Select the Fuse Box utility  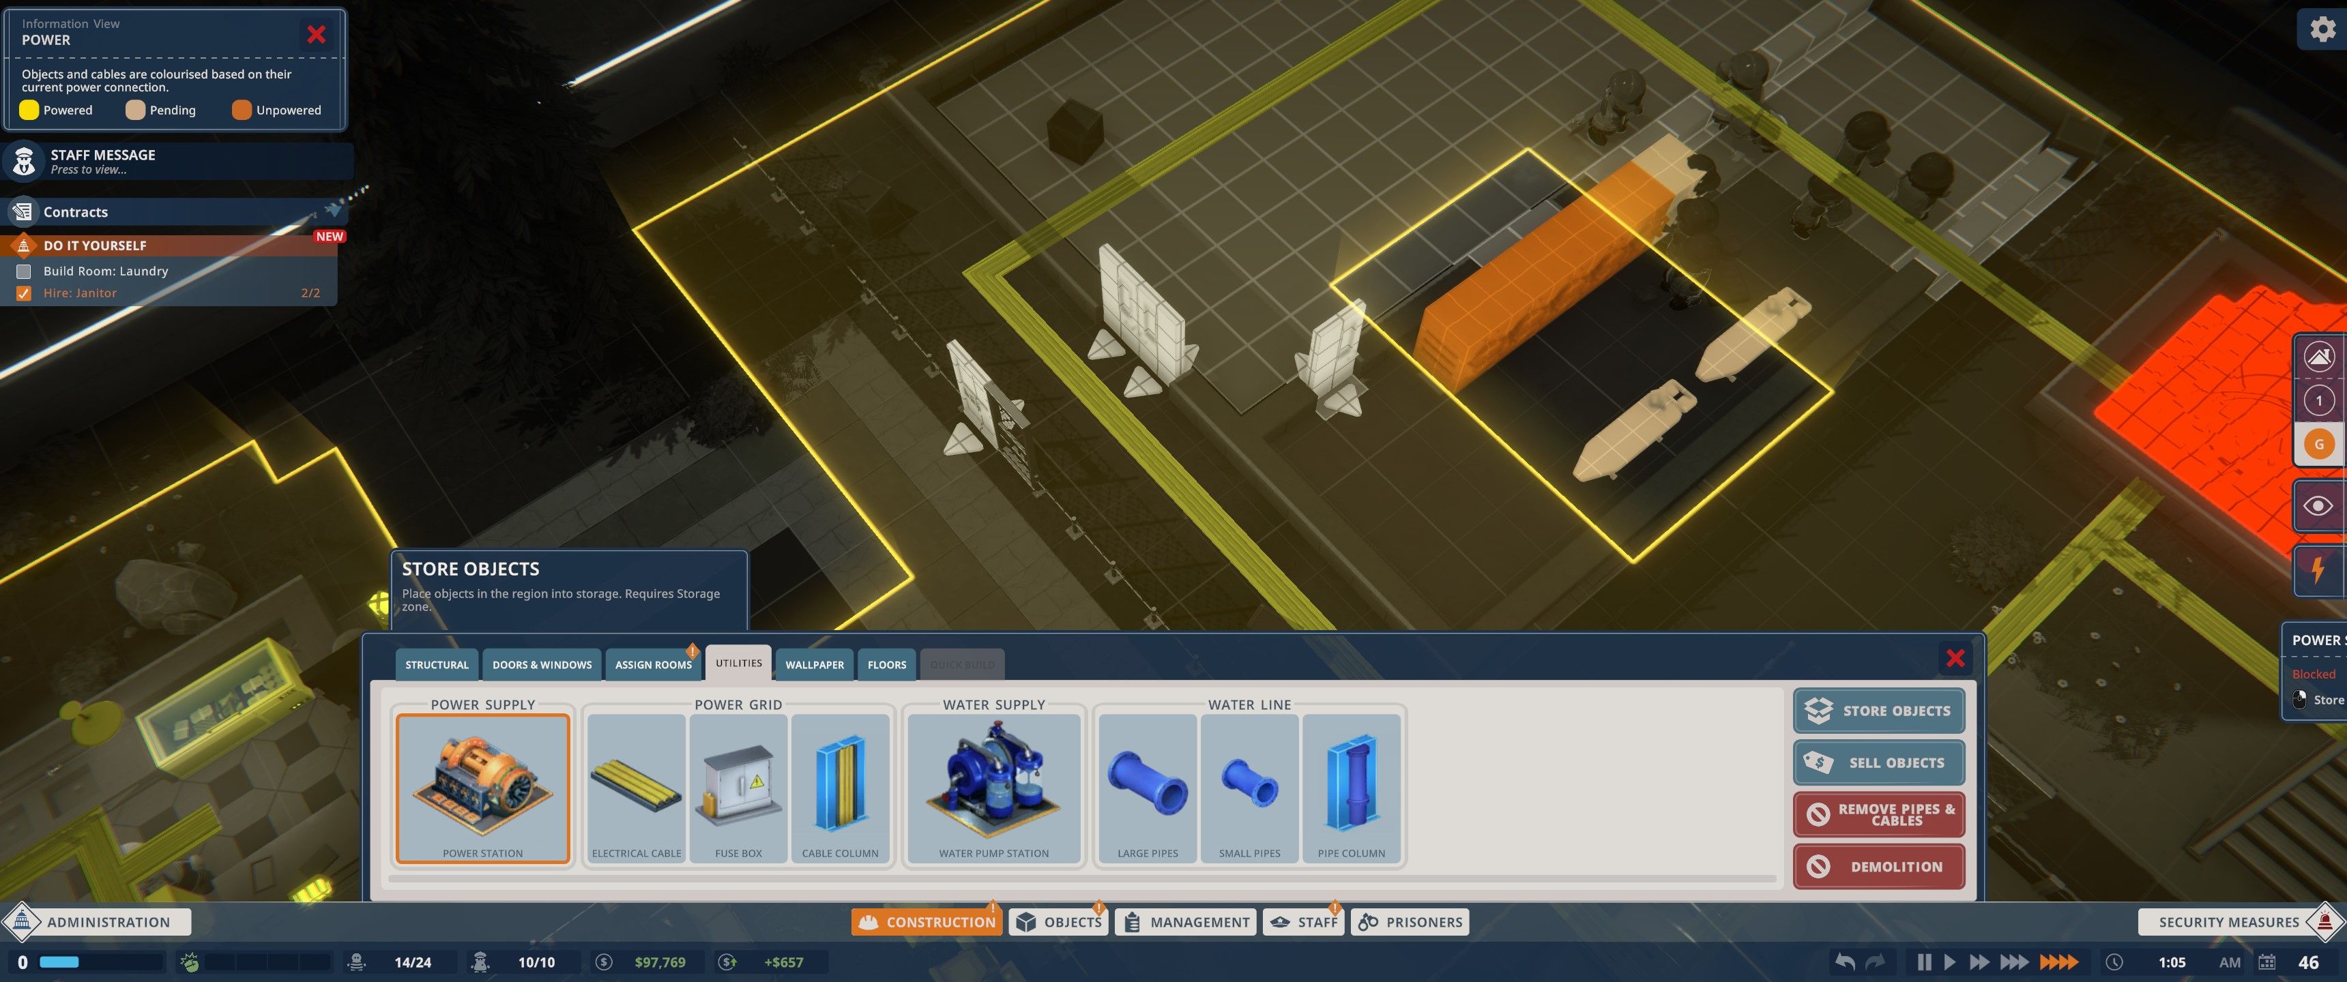click(738, 786)
